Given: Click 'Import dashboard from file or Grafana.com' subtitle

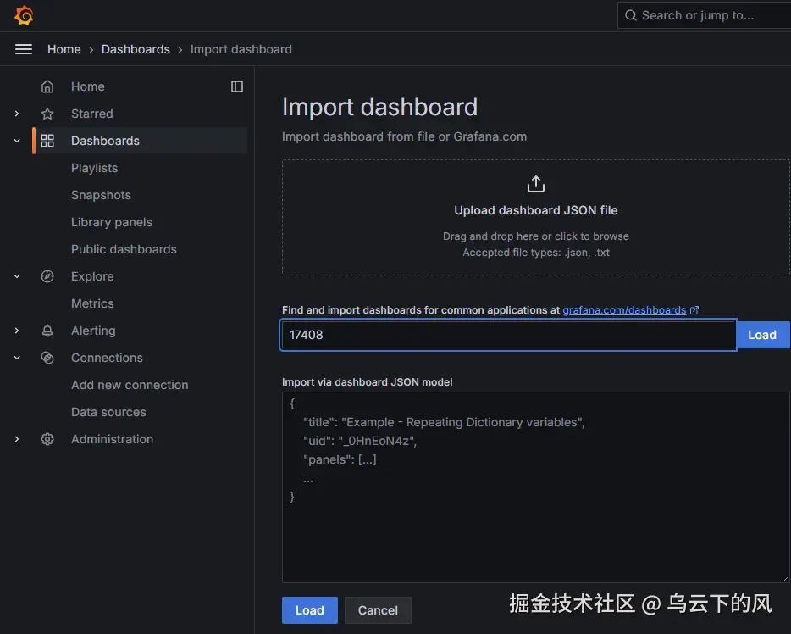Looking at the screenshot, I should tap(404, 136).
